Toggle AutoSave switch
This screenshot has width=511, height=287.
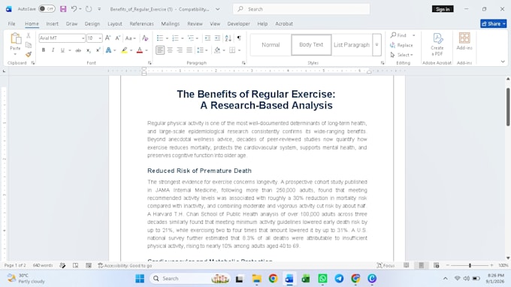[x=47, y=9]
